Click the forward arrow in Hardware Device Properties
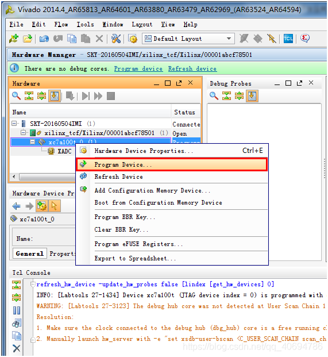The image size is (328, 357). tap(29, 206)
